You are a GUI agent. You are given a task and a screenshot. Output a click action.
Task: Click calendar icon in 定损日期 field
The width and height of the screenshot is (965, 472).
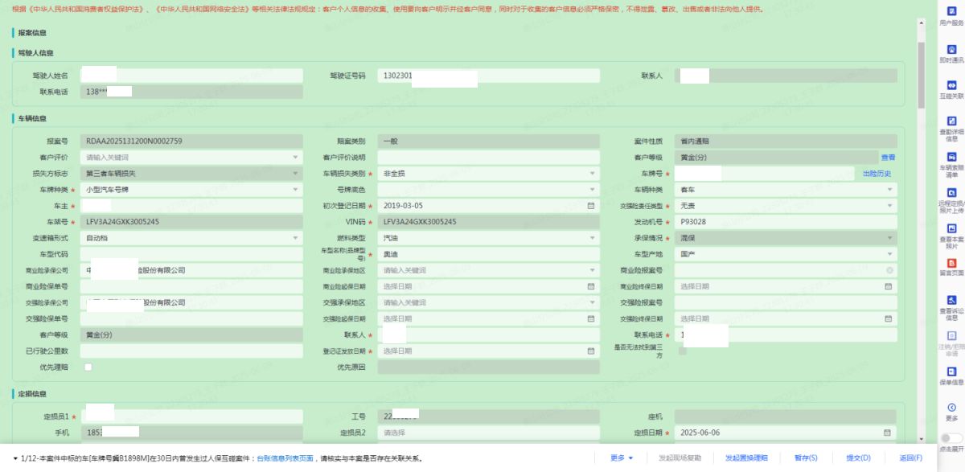[888, 433]
